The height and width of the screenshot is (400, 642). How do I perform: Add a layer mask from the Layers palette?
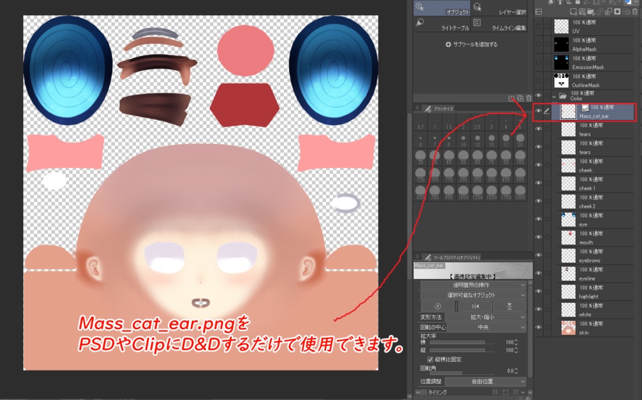[x=617, y=11]
